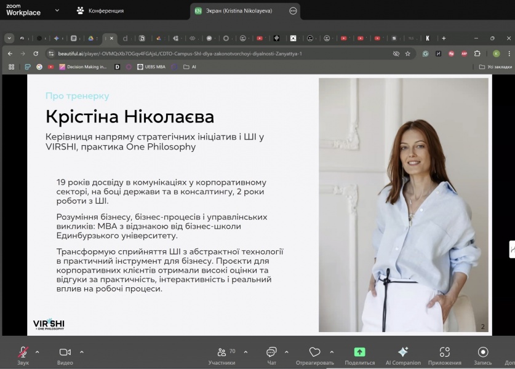Screen dimensions: 515x369
Task: Unmute the microphone with Звук button
Action: tap(23, 353)
